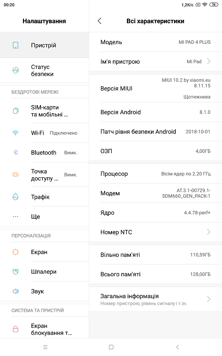Tap the Вимк. status next to Bluetooth
This screenshot has width=222, height=356.
click(71, 152)
